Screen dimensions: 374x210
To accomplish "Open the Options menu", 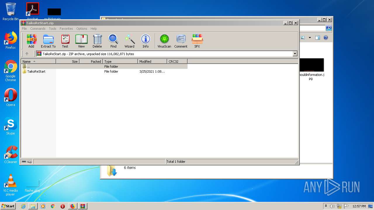I will coord(82,29).
